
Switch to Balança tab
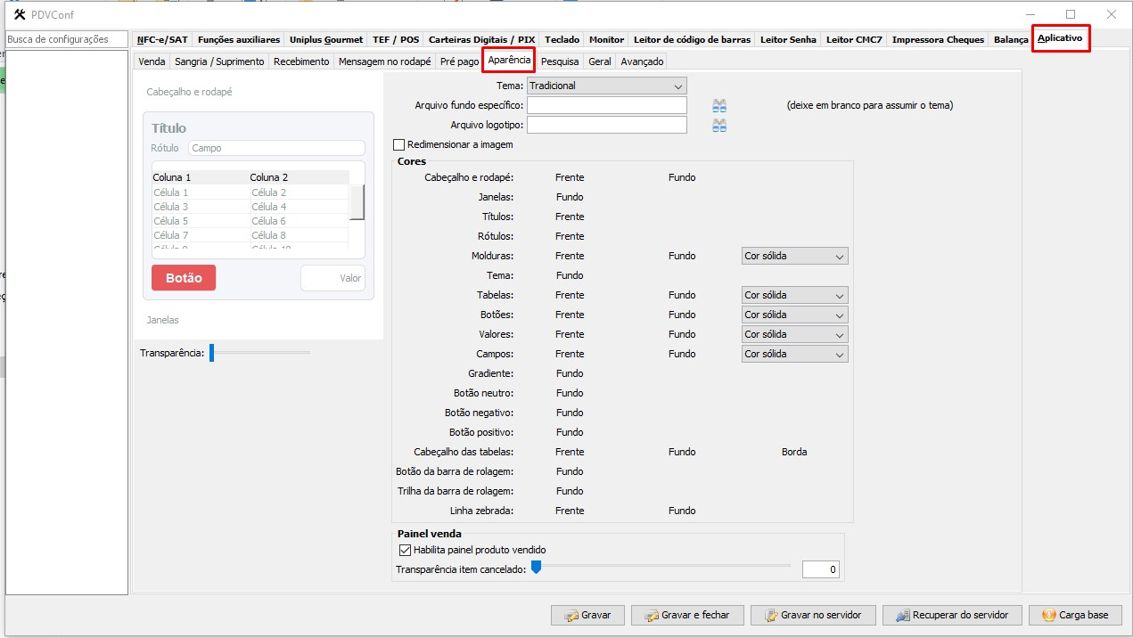tap(1010, 39)
